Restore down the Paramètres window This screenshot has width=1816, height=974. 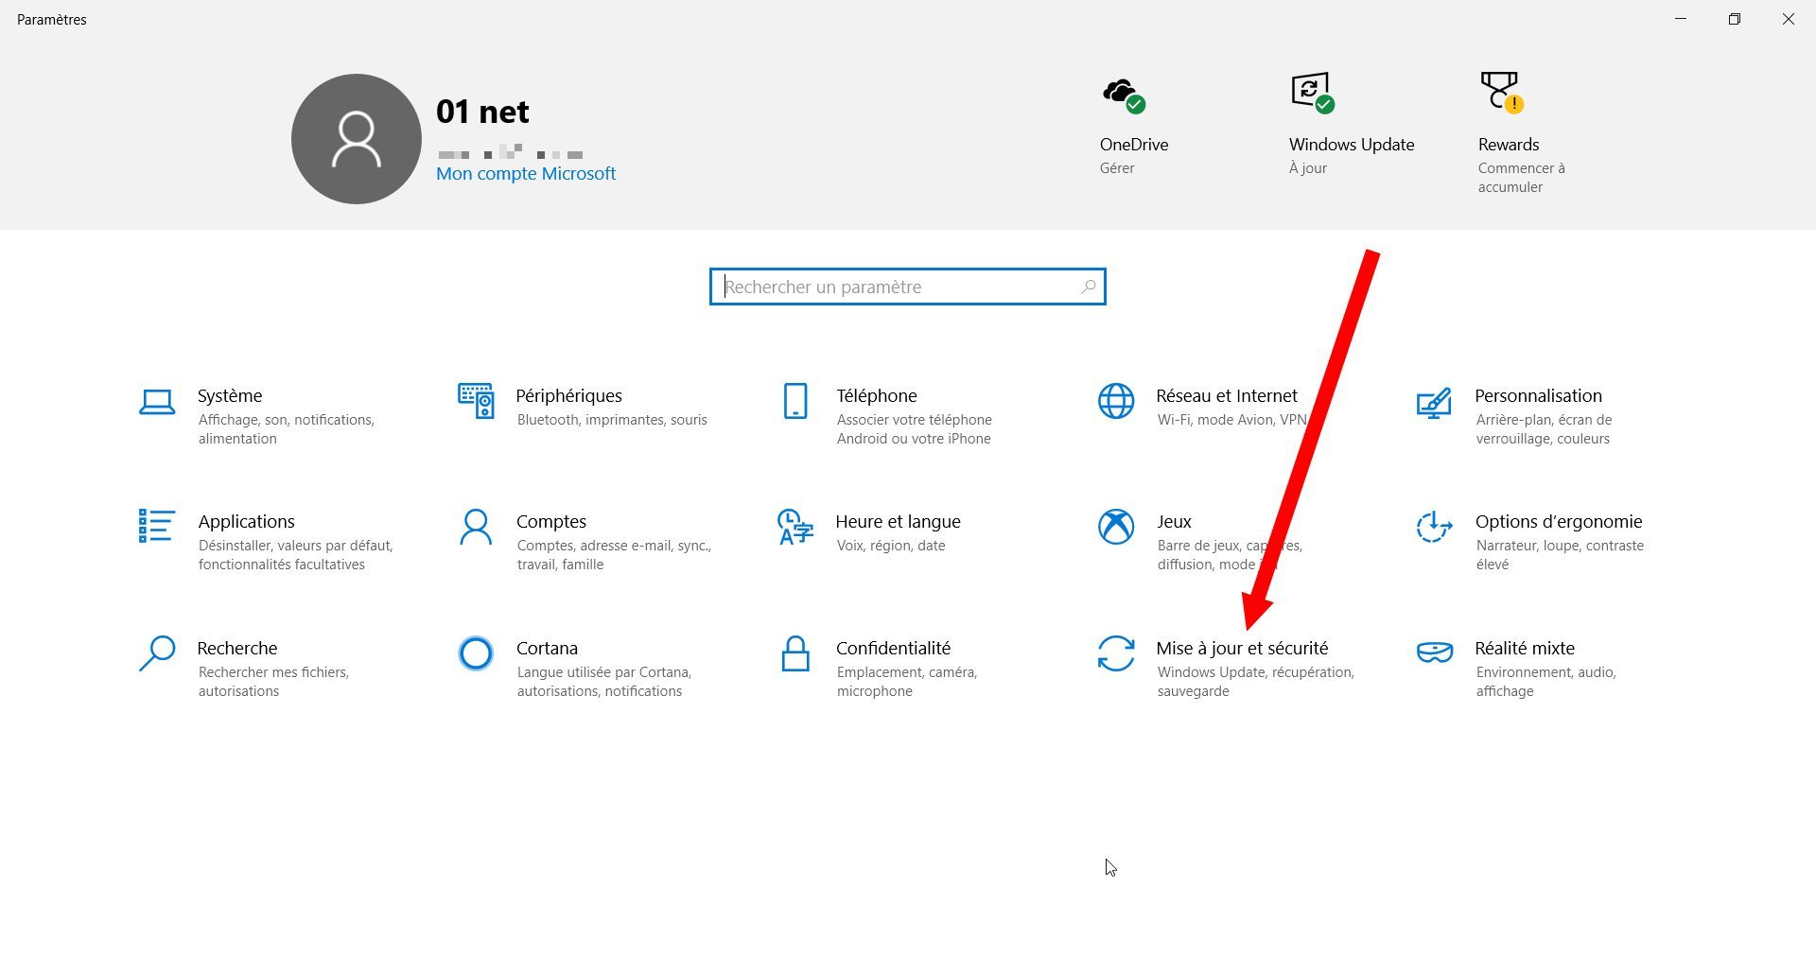coord(1735,19)
